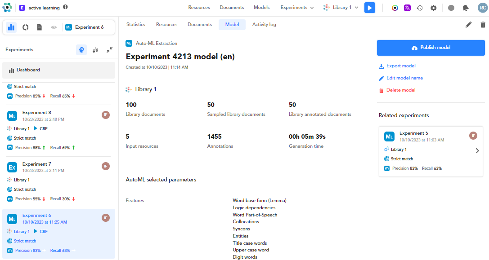Image resolution: width=489 pixels, height=260 pixels.
Task: Click the pencil edit icon
Action: click(469, 25)
